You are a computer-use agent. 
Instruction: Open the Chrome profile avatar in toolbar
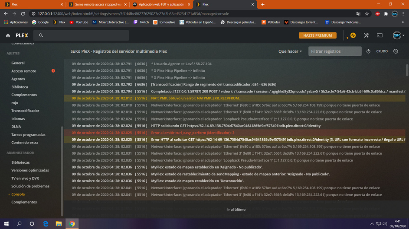395,14
